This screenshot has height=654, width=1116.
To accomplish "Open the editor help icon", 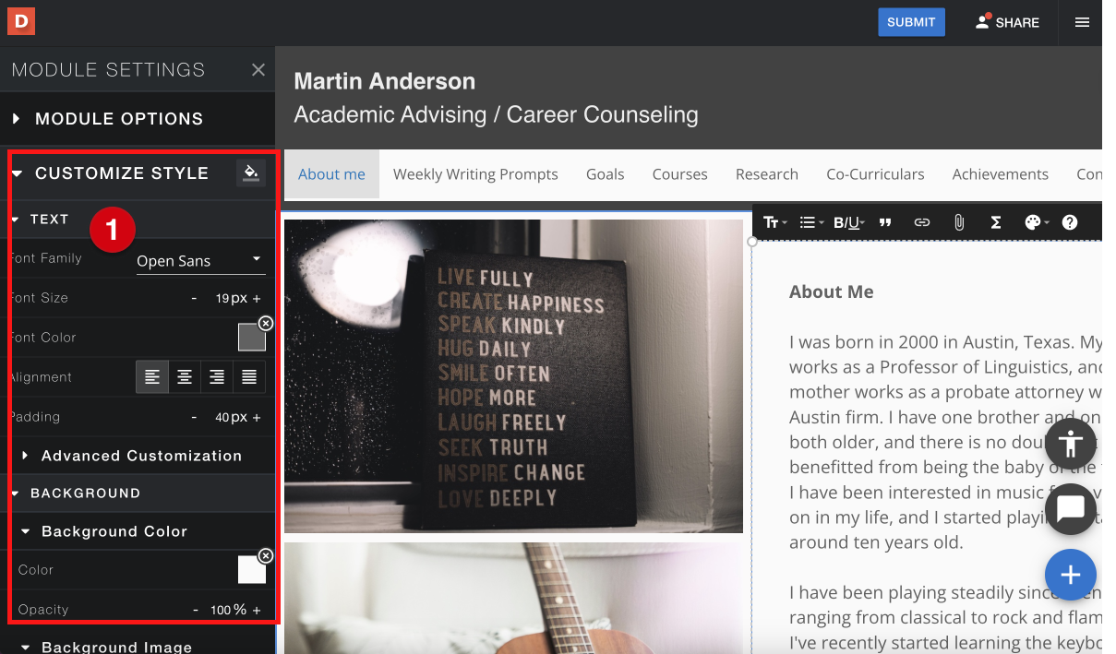I will coord(1070,222).
